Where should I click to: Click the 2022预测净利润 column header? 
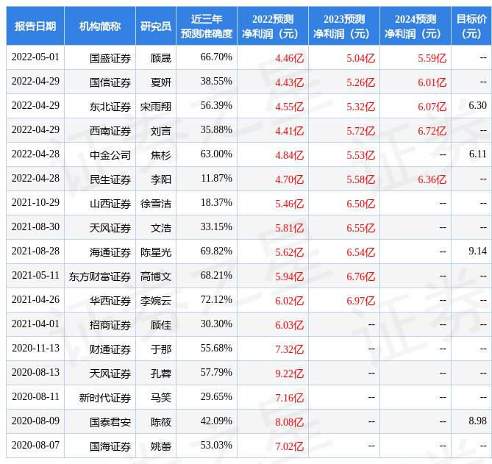pos(273,26)
